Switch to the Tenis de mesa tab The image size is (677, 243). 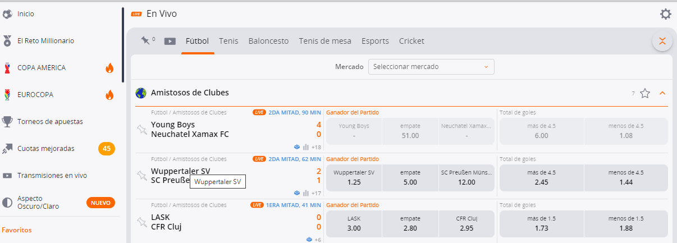325,41
